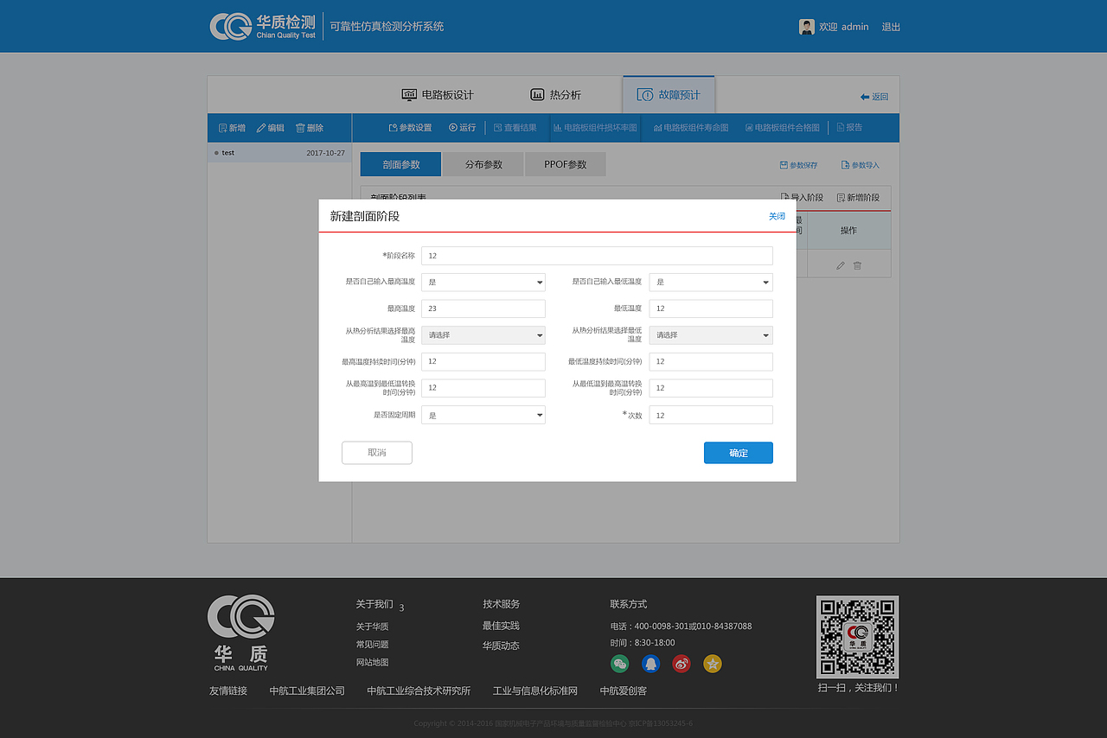
Task: Open the 关于华质 footer link
Action: [372, 627]
